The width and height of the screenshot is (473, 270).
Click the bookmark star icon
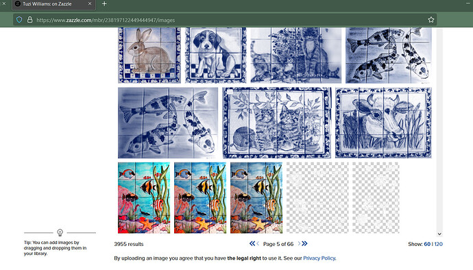click(430, 20)
